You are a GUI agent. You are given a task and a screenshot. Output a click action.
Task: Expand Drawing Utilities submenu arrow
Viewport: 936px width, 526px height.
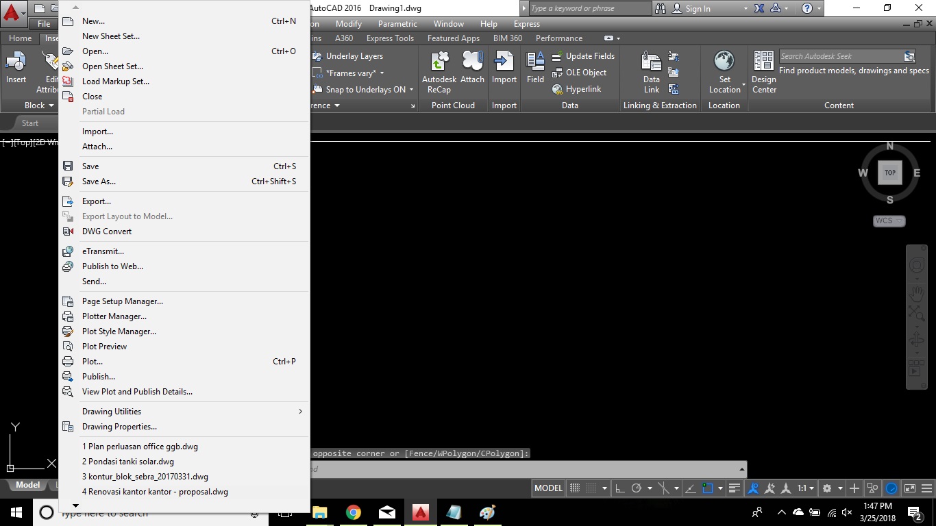point(300,412)
